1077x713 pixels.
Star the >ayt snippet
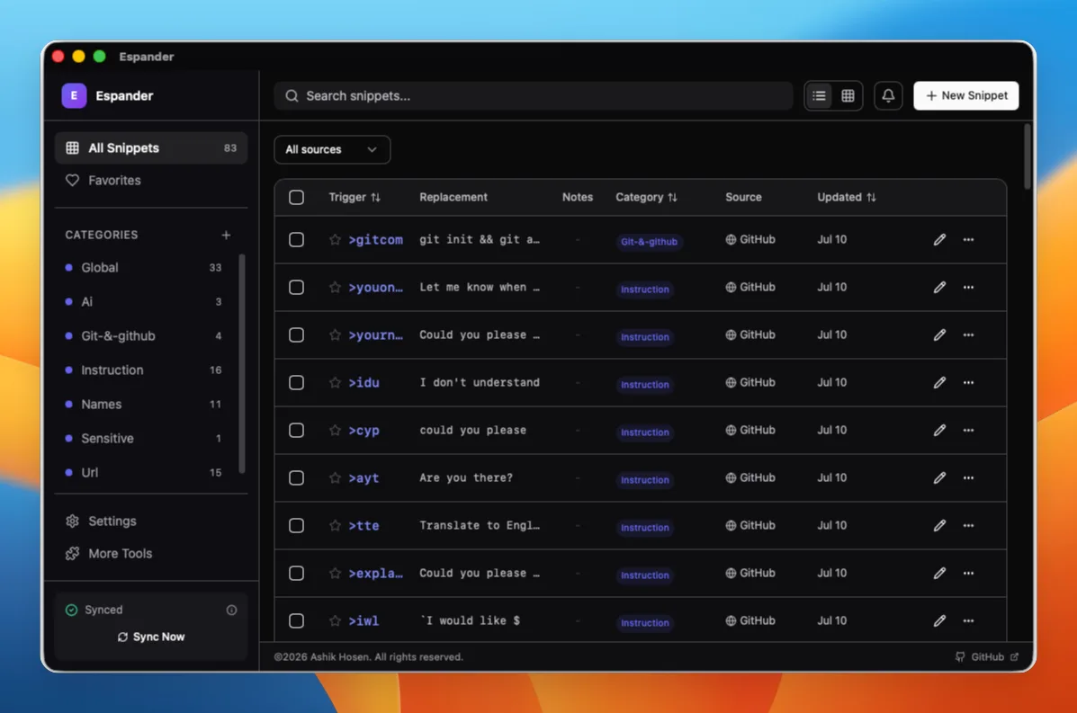[x=335, y=477]
